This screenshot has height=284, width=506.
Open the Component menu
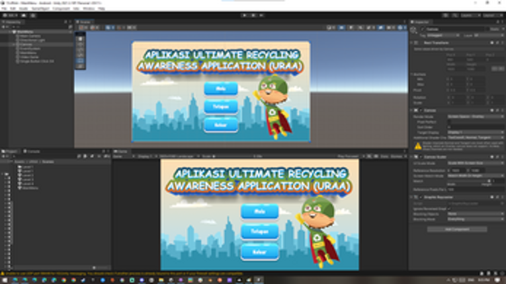tap(61, 9)
